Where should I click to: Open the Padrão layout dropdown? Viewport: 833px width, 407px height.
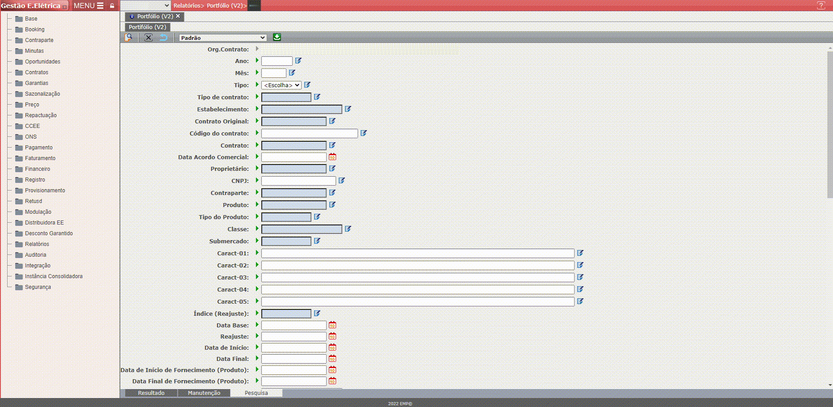(223, 38)
